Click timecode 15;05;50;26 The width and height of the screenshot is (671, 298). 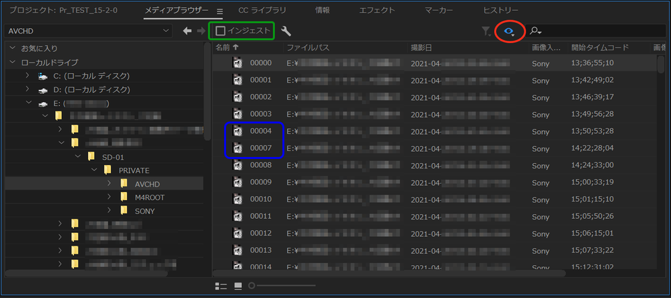point(593,217)
